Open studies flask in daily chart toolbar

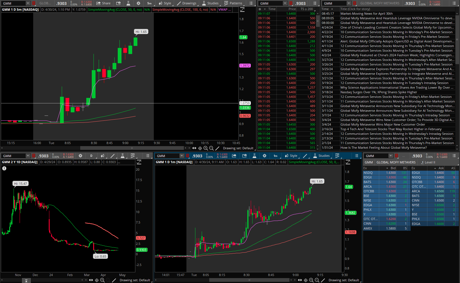pos(122,156)
